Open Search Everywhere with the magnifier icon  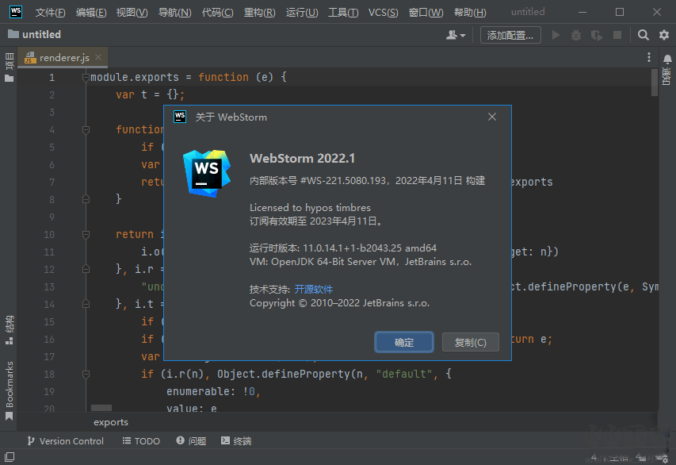click(x=642, y=34)
